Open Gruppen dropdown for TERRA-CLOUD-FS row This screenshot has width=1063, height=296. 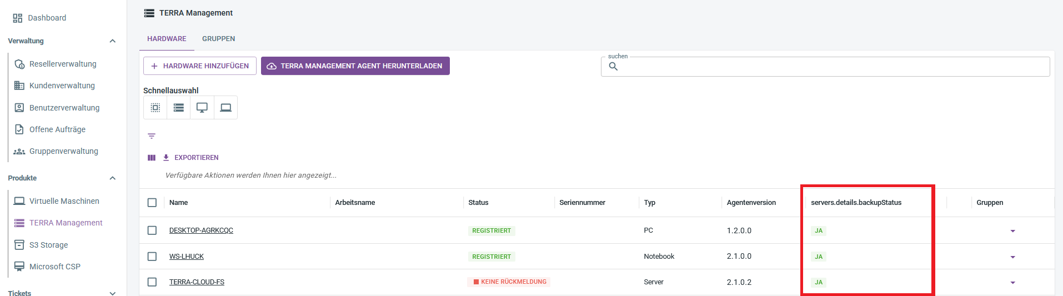(1012, 283)
